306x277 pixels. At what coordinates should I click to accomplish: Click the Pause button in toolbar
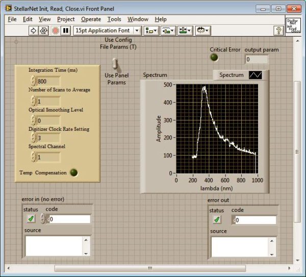[66, 31]
